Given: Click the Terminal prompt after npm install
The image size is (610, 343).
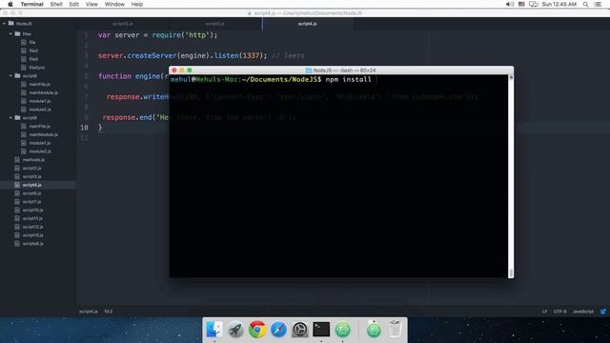Looking at the screenshot, I should coord(376,80).
